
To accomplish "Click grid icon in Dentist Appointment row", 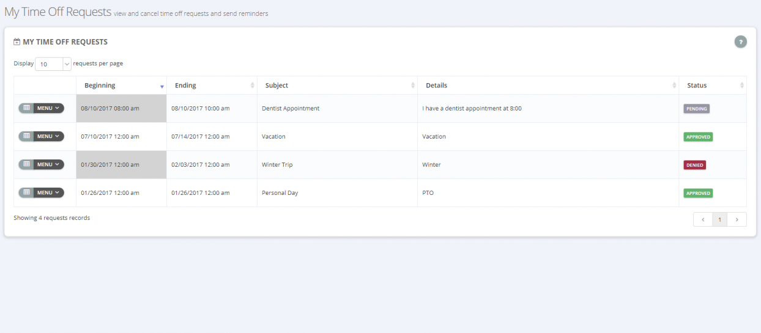I will point(26,108).
